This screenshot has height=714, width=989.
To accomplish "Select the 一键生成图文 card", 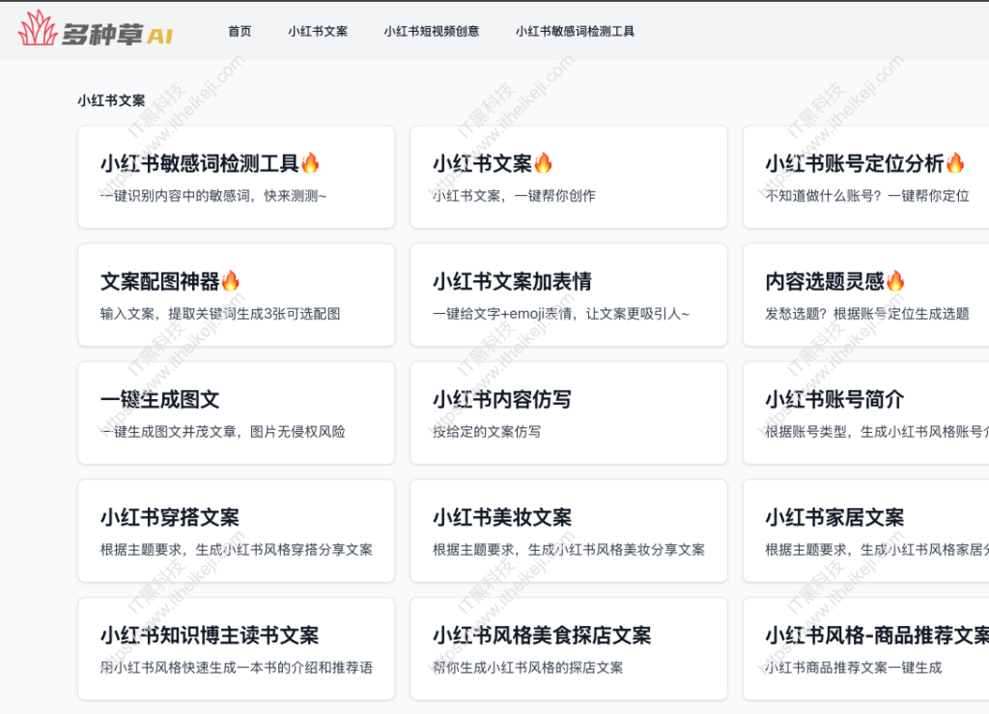I will click(236, 413).
